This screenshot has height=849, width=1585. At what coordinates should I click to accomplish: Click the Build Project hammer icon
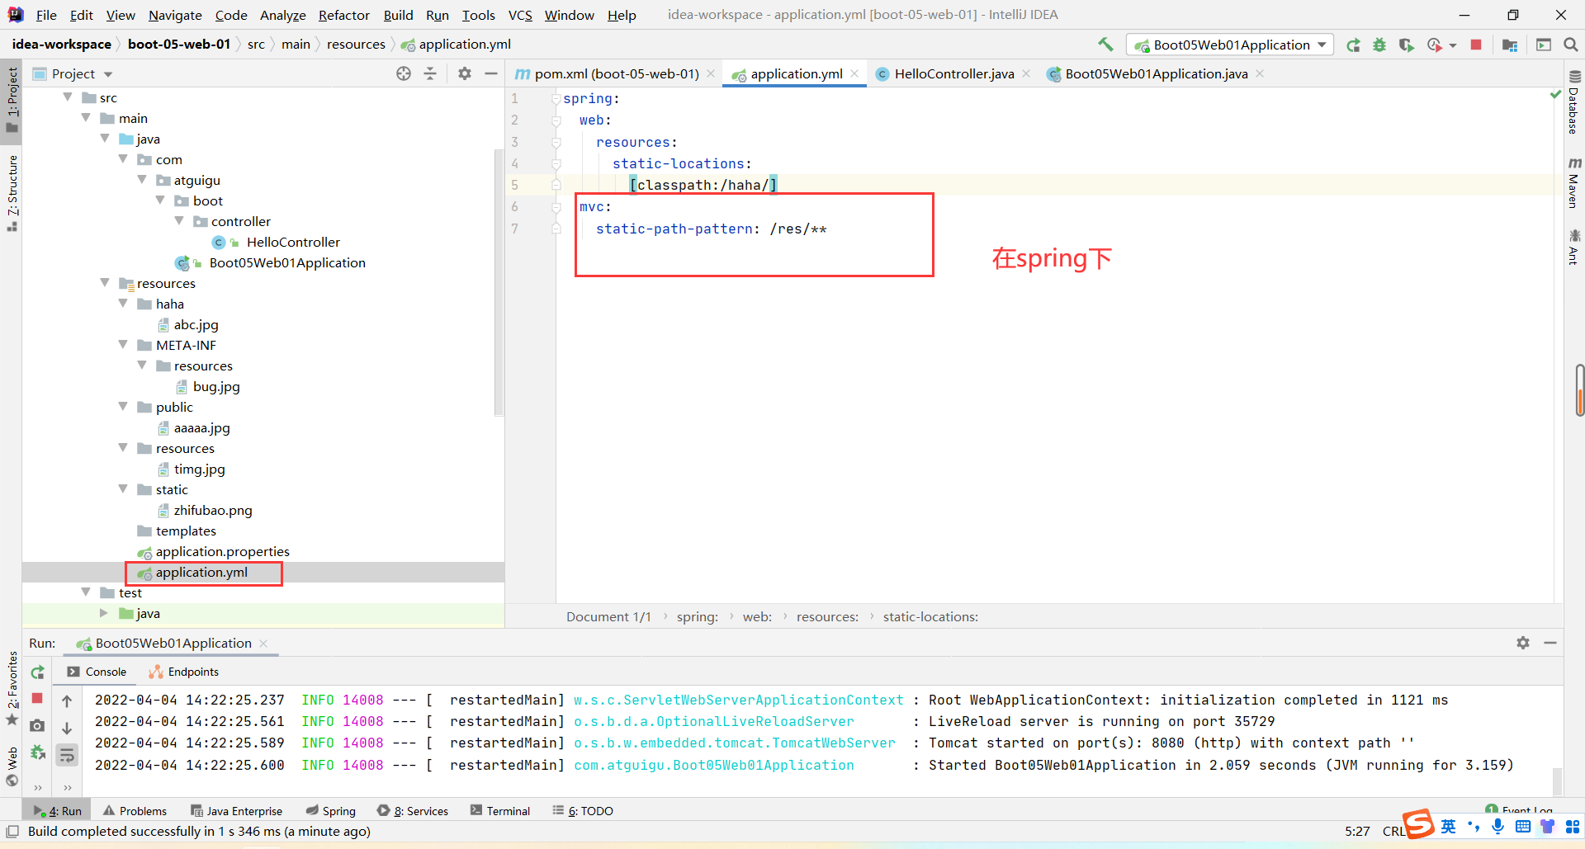pos(1105,45)
